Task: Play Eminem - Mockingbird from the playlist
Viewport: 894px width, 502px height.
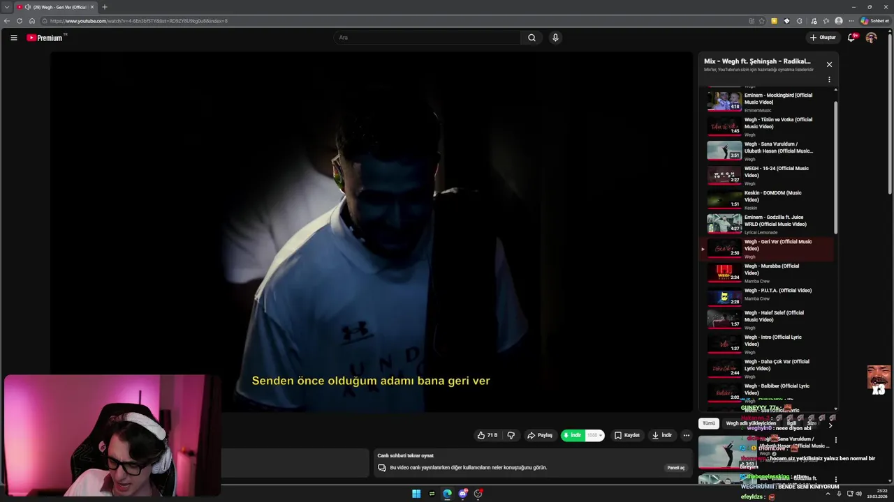Action: click(766, 101)
